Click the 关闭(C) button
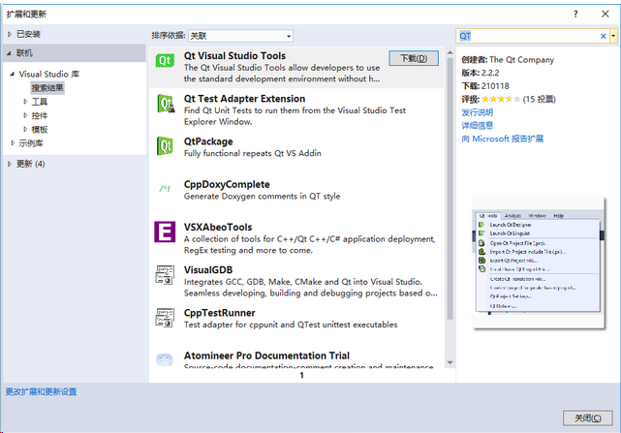The height and width of the screenshot is (433, 621). click(588, 418)
